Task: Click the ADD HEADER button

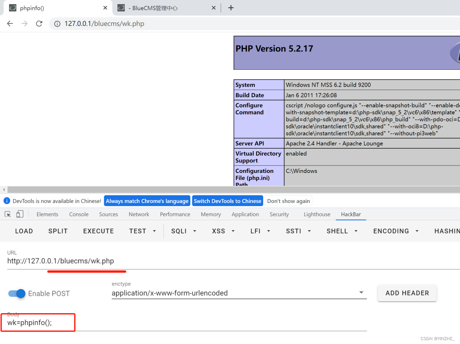Action: [x=407, y=293]
